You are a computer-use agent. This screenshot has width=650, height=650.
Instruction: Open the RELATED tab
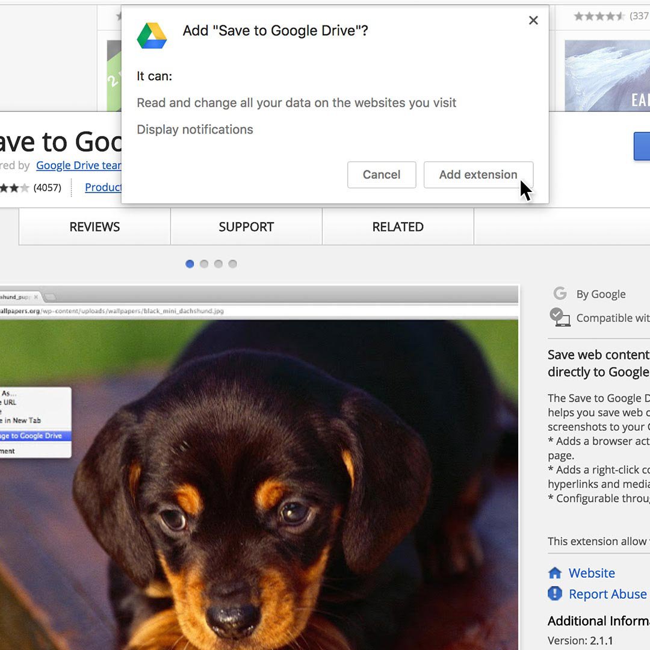click(x=398, y=227)
